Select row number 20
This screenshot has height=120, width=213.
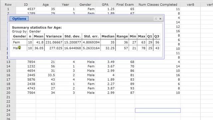[x=8, y=93]
